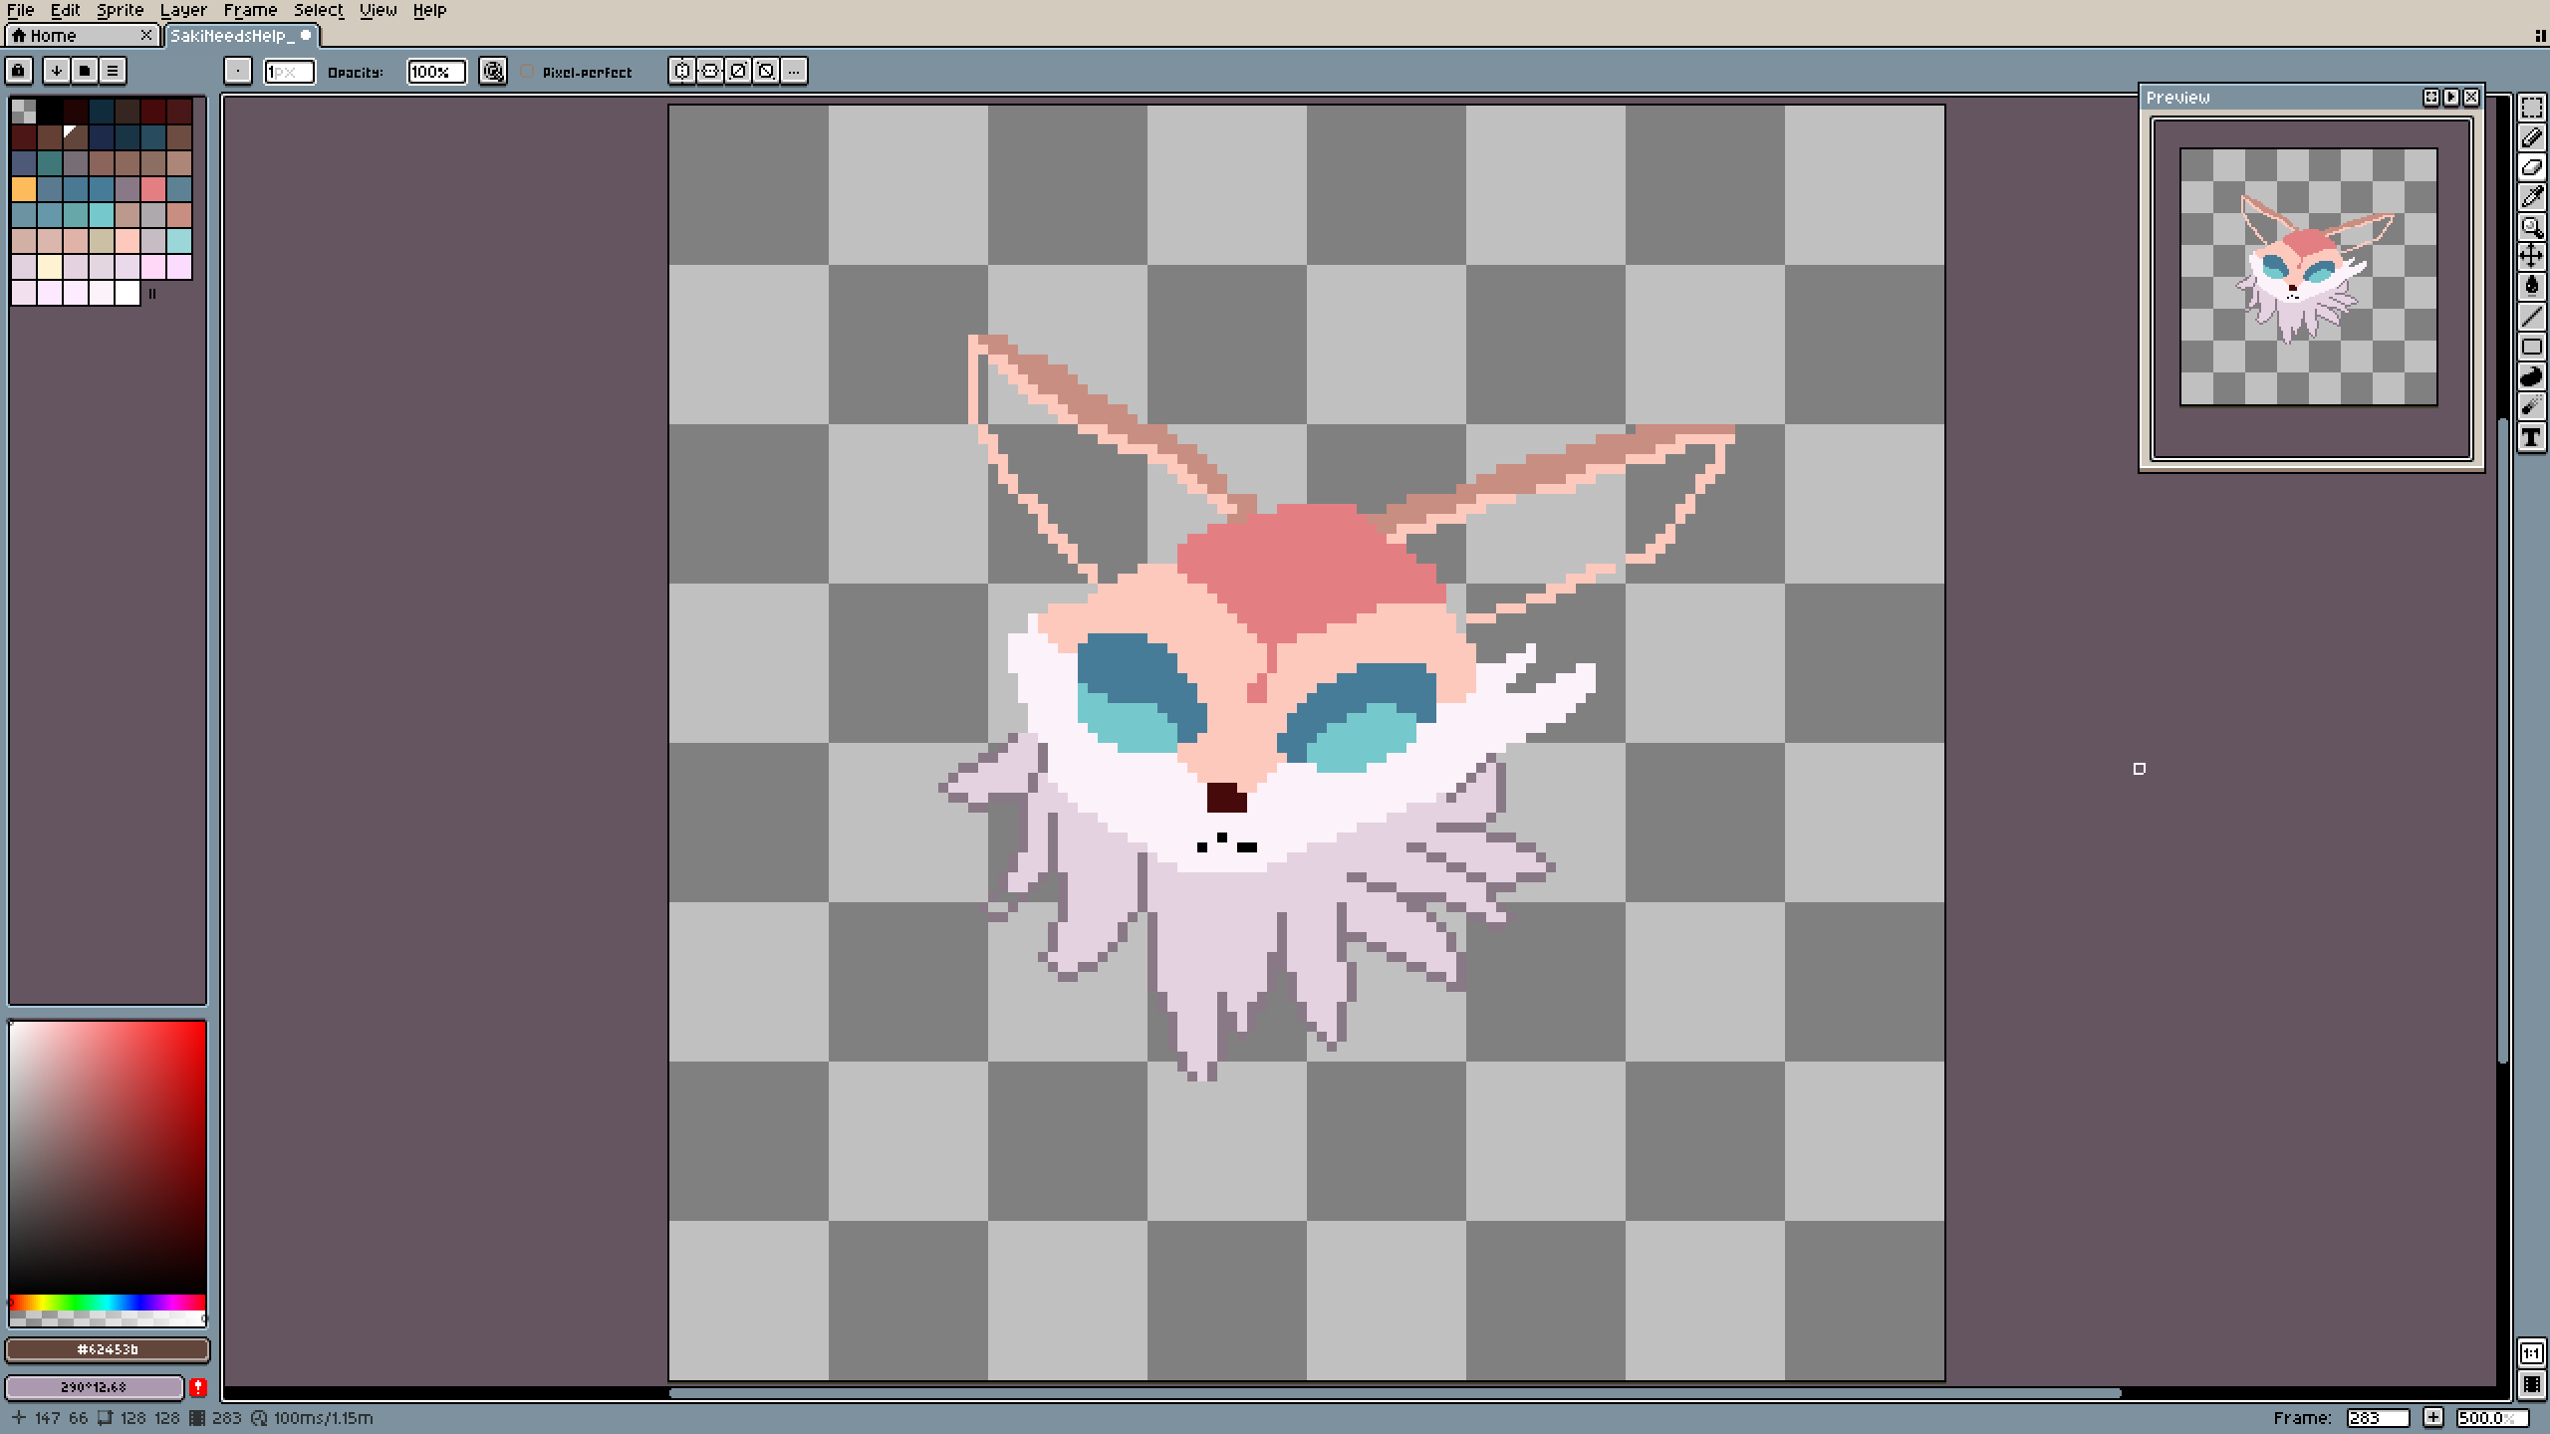Screen dimensions: 2550x1434
Task: Select the Contour tool
Action: [2531, 376]
